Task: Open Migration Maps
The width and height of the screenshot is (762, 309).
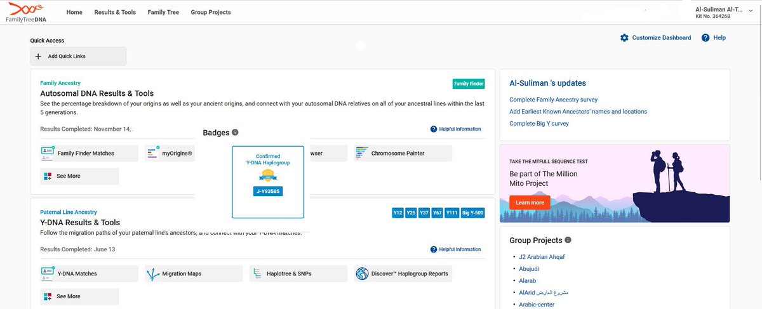Action: [194, 273]
